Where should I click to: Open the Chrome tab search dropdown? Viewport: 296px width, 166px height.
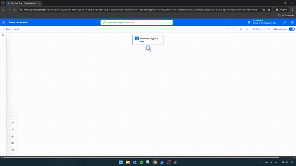click(3, 3)
